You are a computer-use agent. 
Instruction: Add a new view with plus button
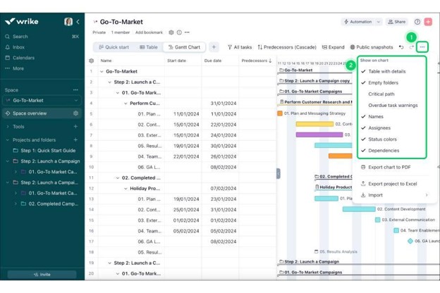(x=214, y=47)
